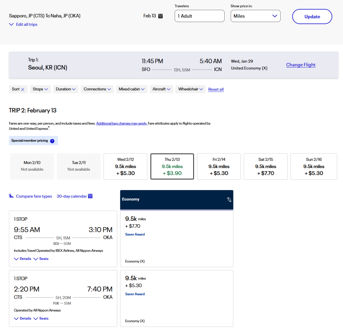Click the Special member pricing help icon
343x328 pixels.
pyautogui.click(x=52, y=141)
